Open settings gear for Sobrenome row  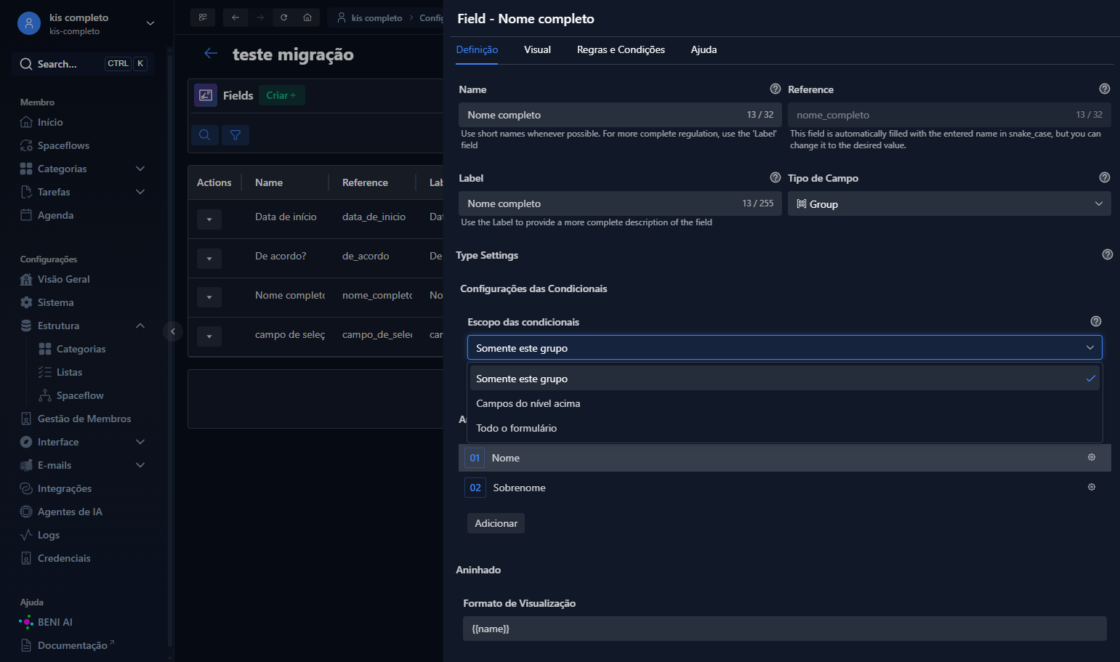coord(1091,488)
